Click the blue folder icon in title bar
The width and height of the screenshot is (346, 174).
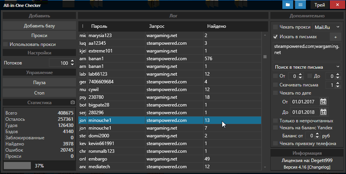pos(287,5)
